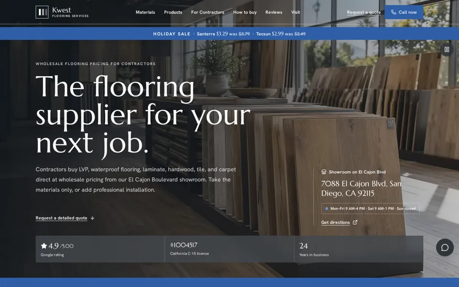Click the Kwest logo icon

[42, 12]
